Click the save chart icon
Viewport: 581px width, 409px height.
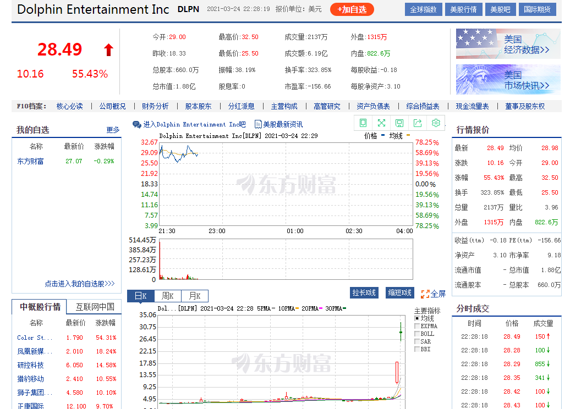click(399, 123)
